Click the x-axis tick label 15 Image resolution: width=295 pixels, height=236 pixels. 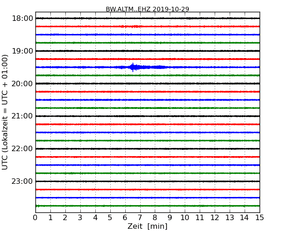click(260, 217)
